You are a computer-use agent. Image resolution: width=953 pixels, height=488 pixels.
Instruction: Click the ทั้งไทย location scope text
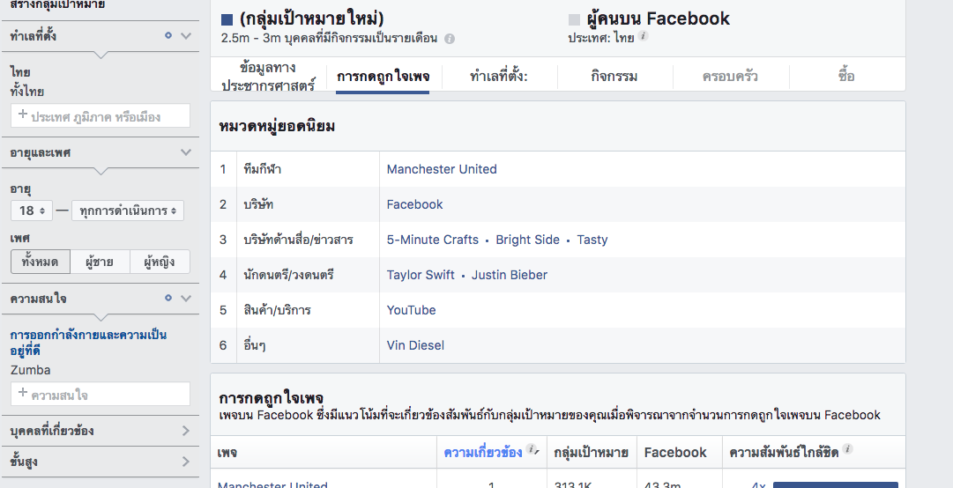[x=26, y=92]
